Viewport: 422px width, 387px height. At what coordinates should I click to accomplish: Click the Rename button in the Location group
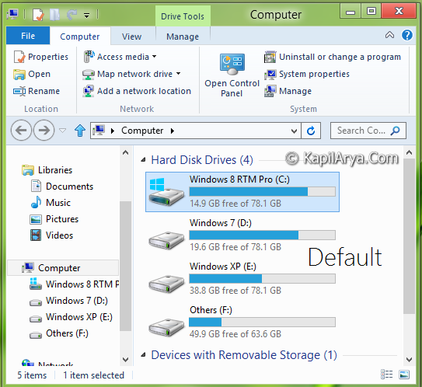click(x=37, y=91)
